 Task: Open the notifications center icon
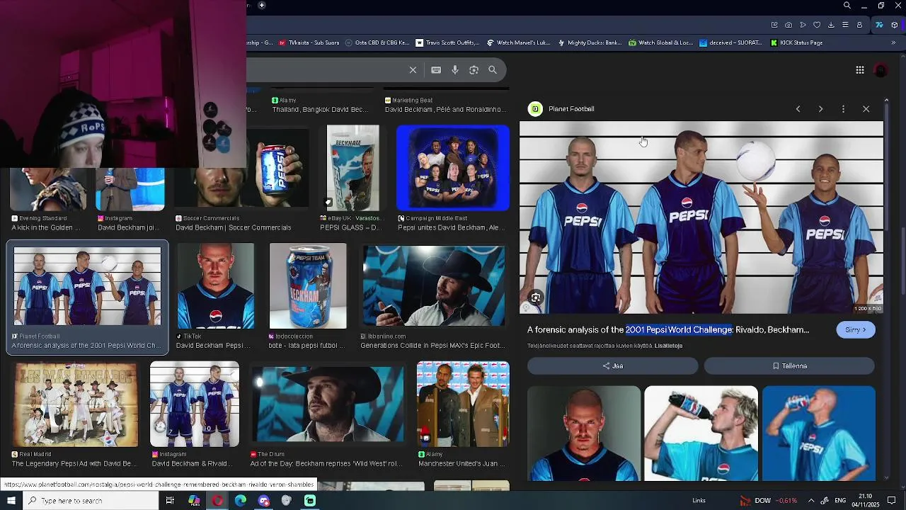pyautogui.click(x=892, y=501)
